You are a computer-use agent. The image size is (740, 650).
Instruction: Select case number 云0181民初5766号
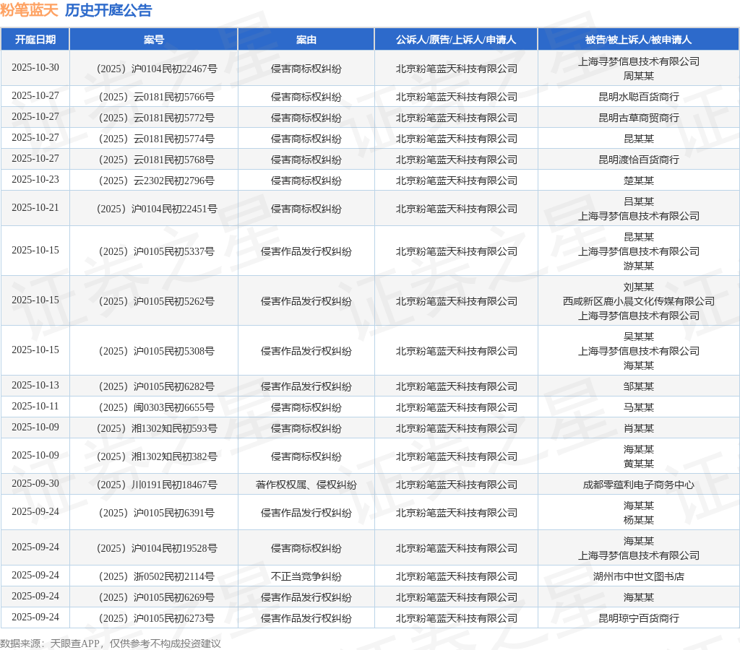pyautogui.click(x=157, y=97)
